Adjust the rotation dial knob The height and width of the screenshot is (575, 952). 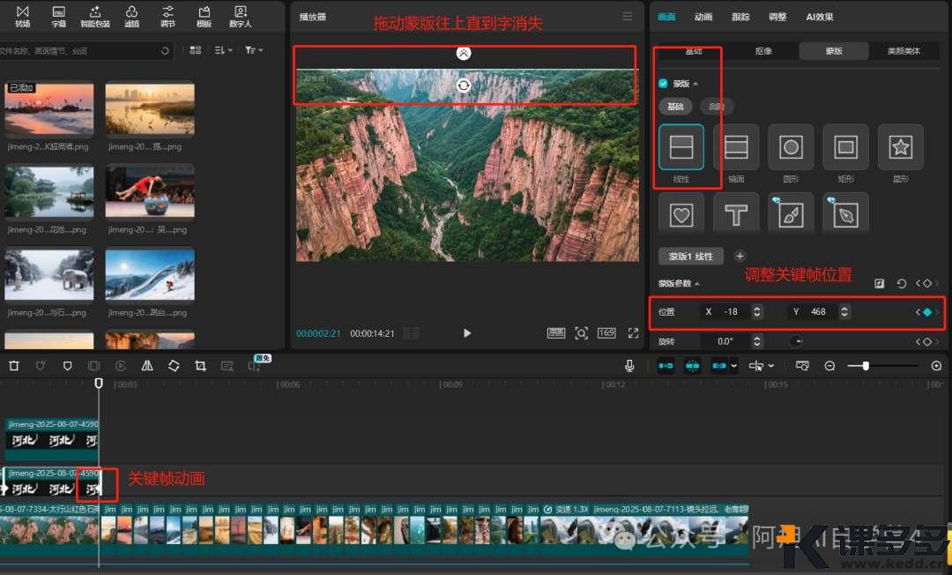pos(797,341)
